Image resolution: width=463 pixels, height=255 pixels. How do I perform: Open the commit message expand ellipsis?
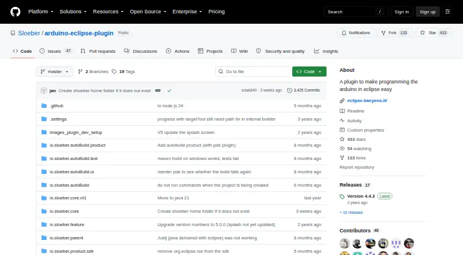(x=158, y=90)
